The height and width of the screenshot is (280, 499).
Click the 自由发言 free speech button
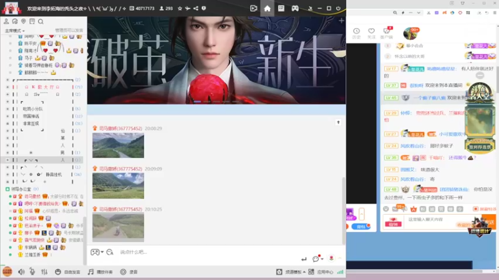coord(67,272)
